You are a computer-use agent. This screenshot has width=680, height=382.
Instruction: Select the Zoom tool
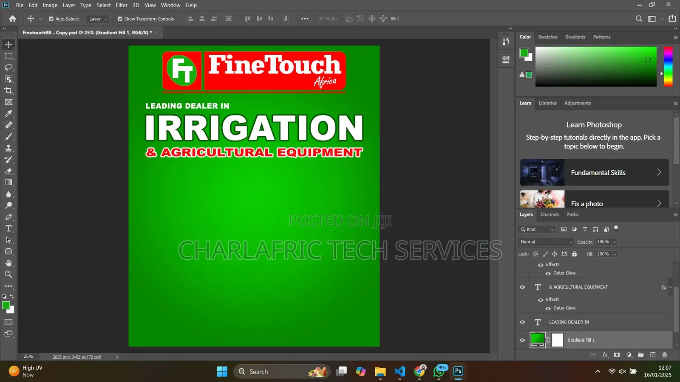tap(8, 274)
